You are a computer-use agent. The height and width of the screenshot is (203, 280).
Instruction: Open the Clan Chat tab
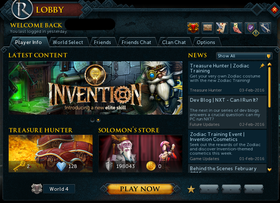coord(174,42)
